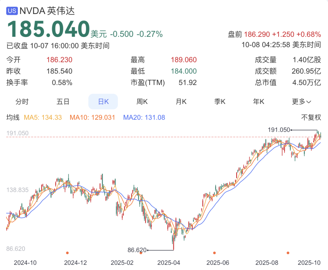Click the blue US market badge
Screen dimensions: 328x270
coord(12,11)
